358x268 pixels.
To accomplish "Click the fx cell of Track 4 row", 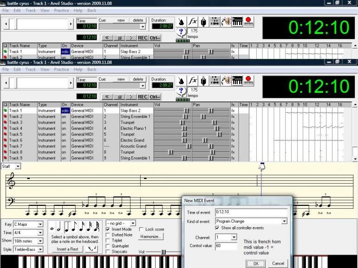I will tap(233, 128).
